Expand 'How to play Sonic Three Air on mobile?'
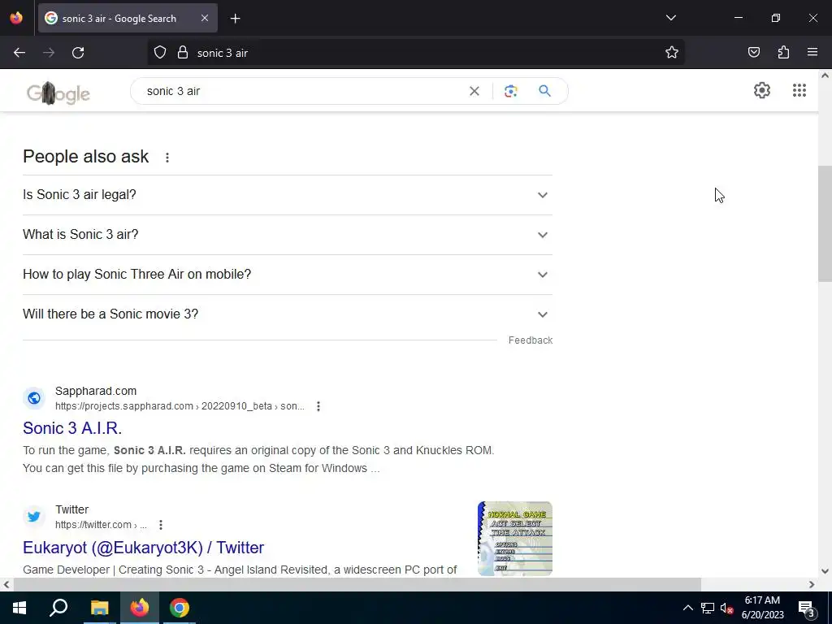 pos(288,275)
